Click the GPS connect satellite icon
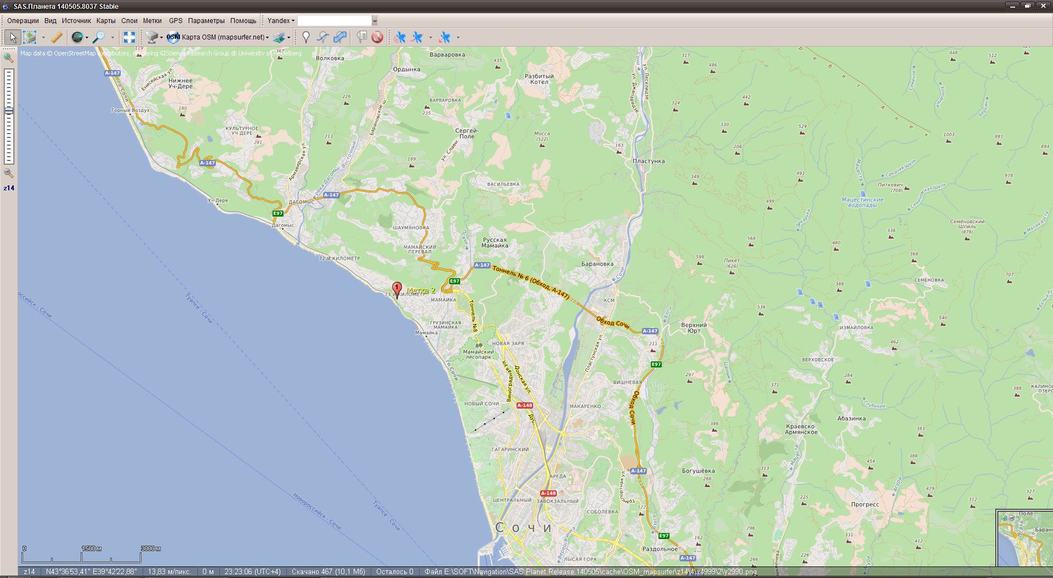This screenshot has width=1053, height=578. coord(400,37)
